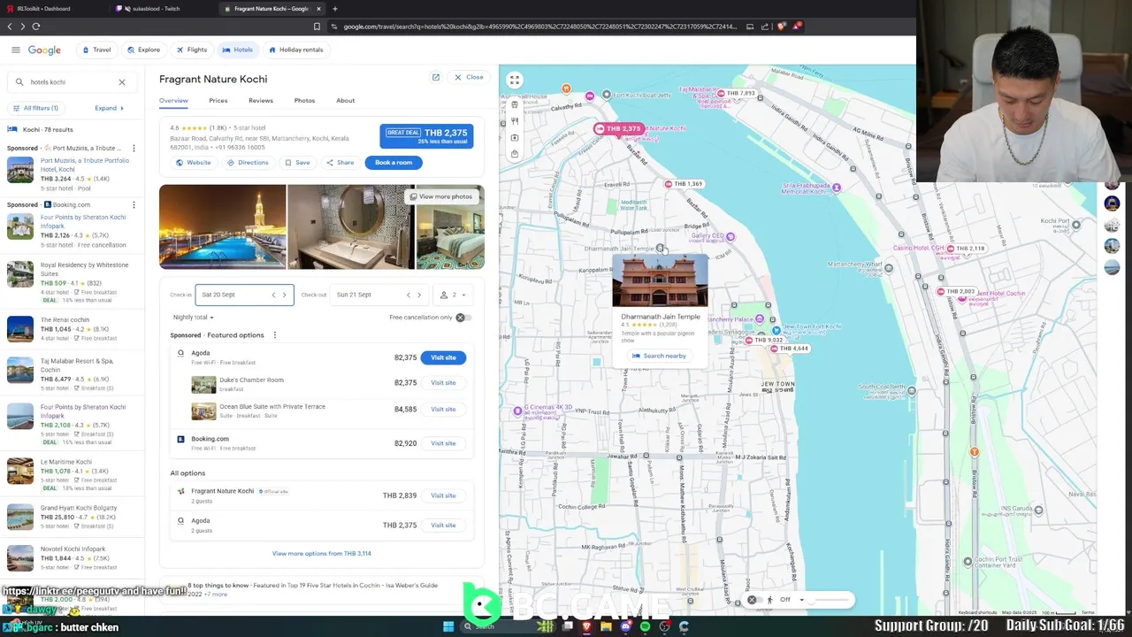
Task: Open the Port Muziris ad options menu
Action: coord(134,149)
